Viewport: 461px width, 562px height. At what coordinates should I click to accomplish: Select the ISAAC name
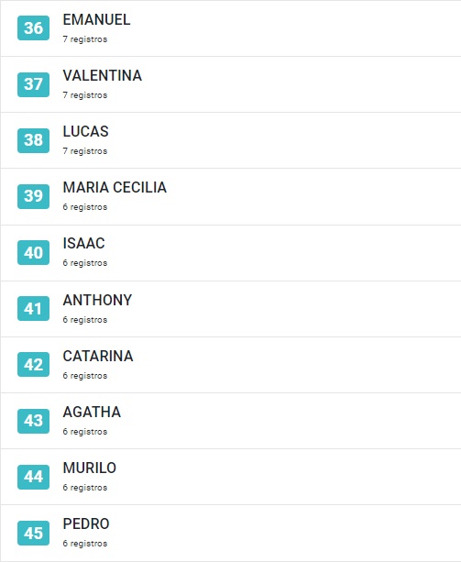[83, 243]
